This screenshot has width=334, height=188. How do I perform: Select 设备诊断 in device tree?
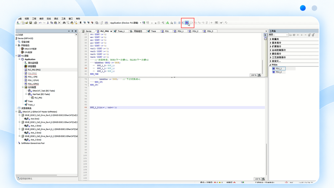tap(25, 42)
